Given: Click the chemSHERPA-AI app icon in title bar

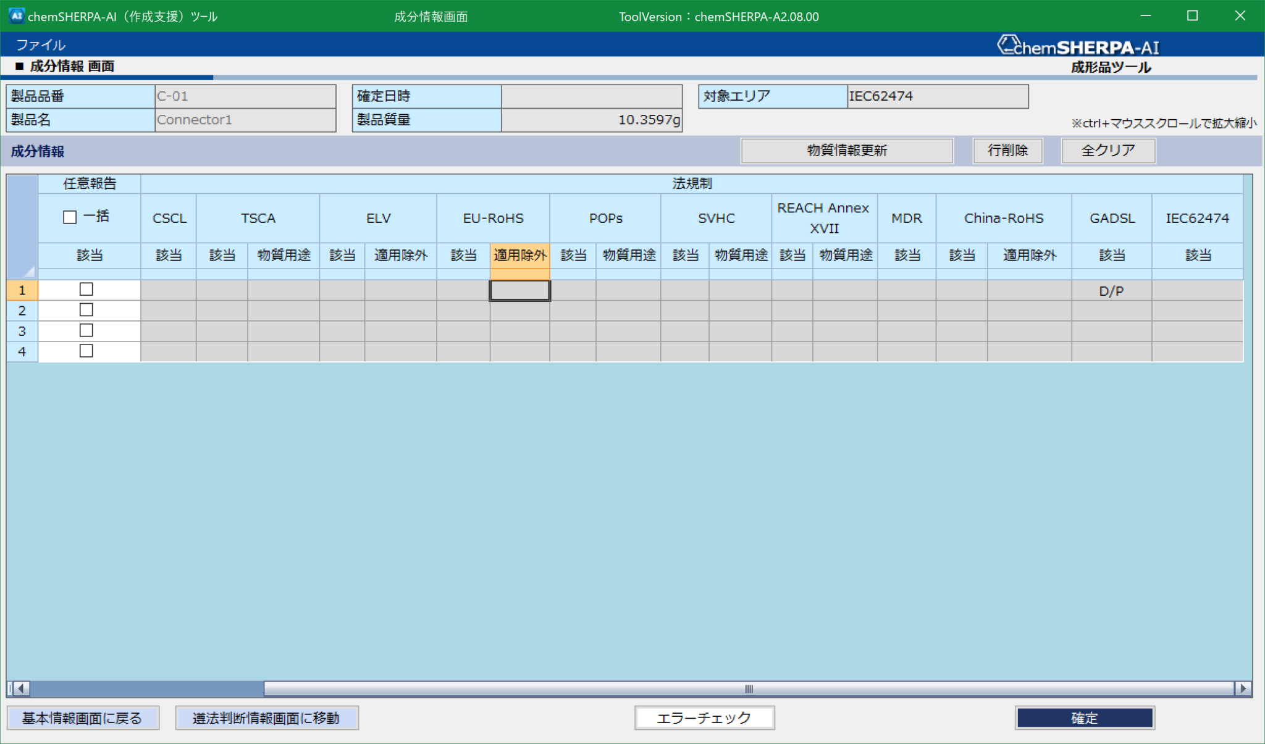Looking at the screenshot, I should [x=16, y=15].
